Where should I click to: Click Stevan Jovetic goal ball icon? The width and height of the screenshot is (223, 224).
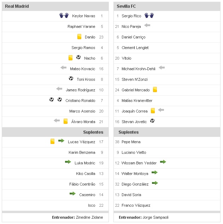tap(152, 121)
